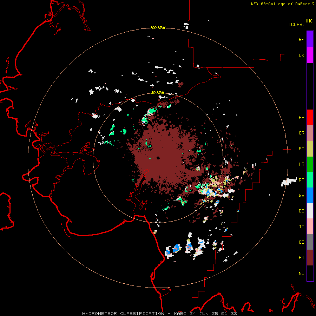Click the ND black legend swatch
316x316 pixels.
point(310,273)
